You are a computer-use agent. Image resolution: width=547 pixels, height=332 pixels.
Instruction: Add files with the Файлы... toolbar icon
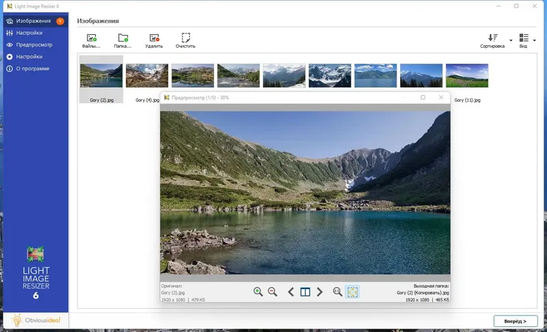91,41
